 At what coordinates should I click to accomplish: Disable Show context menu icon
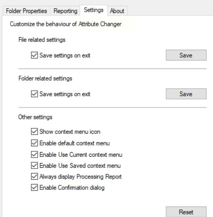(x=34, y=131)
